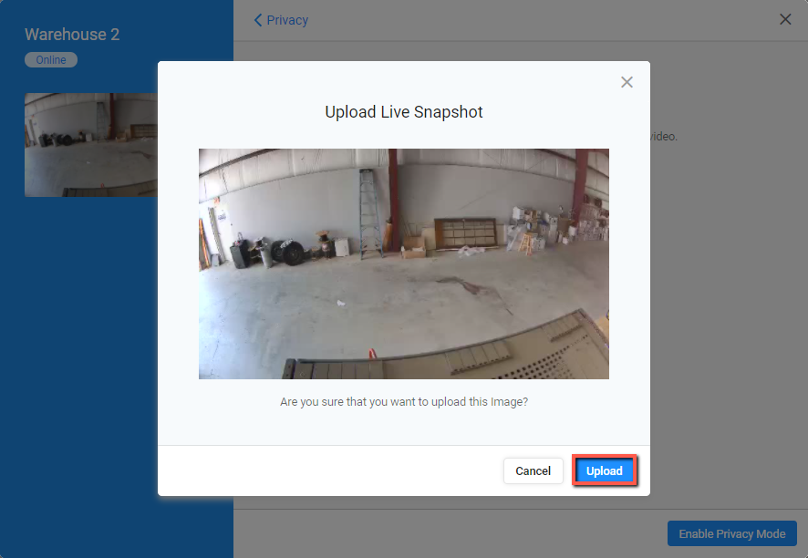Select the Privacy header label
This screenshot has height=558, width=808.
tap(287, 20)
